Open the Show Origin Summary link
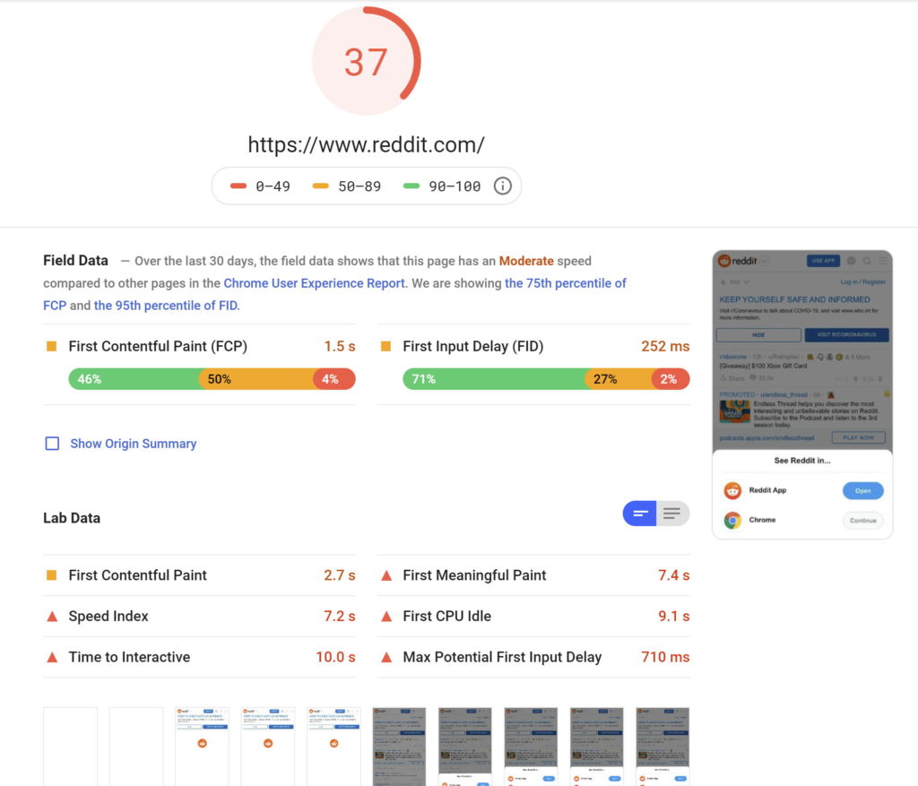918x786 pixels. pos(134,444)
